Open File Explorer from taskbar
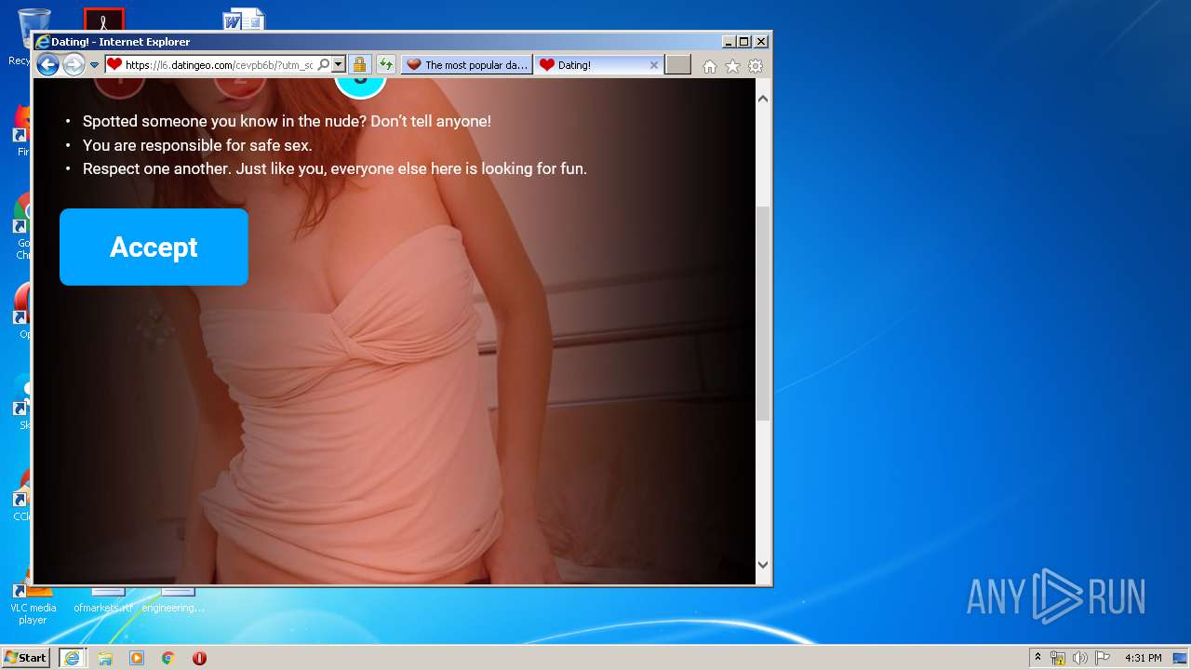Screen dimensions: 1191x670 [x=105, y=658]
